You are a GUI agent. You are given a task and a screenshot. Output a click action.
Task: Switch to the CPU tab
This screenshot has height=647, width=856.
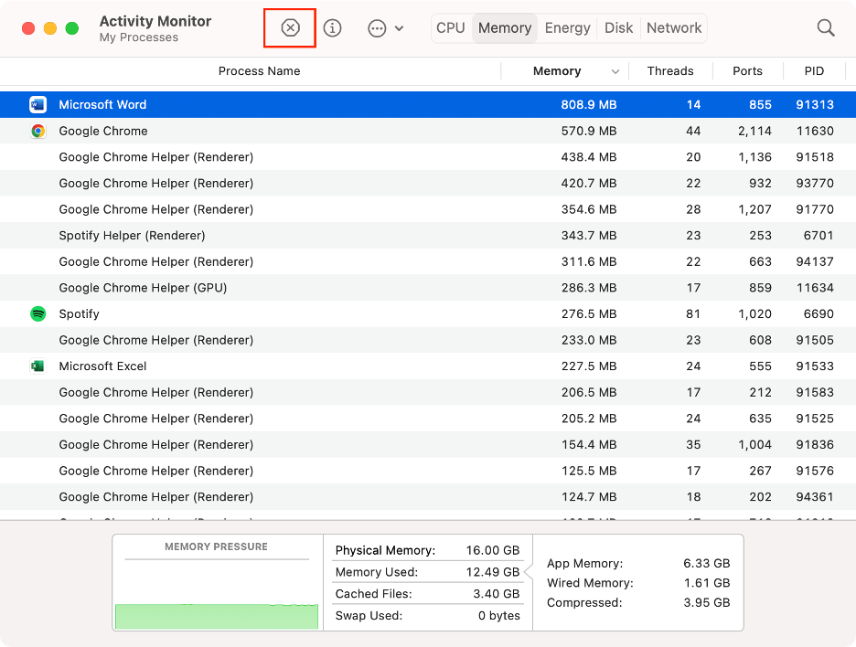click(451, 27)
